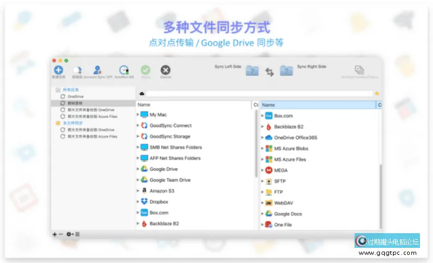Select the OneDrive job in sidebar
The height and width of the screenshot is (263, 433).
[x=75, y=96]
